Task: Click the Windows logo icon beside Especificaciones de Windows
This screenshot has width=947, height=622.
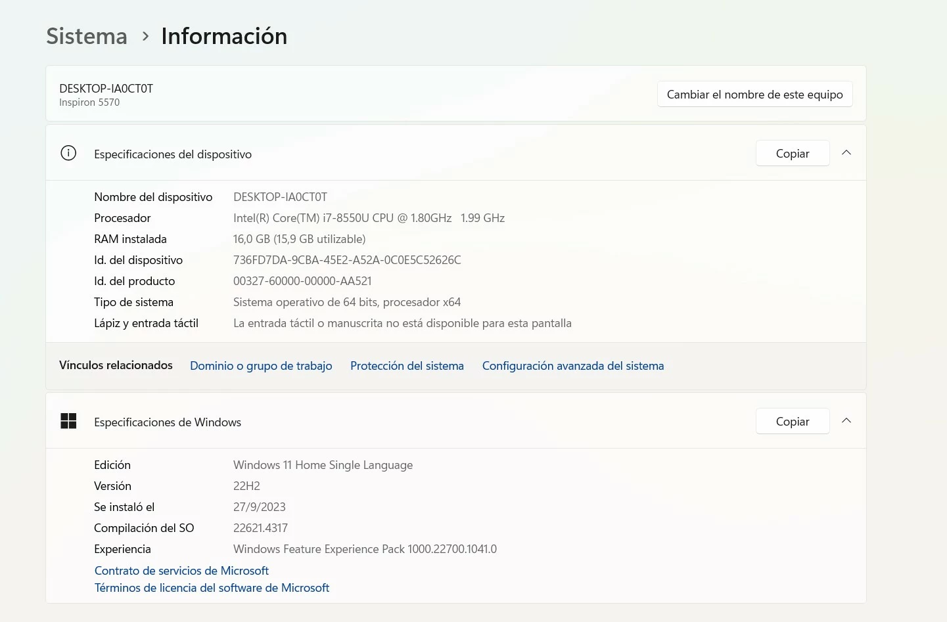Action: click(x=68, y=421)
